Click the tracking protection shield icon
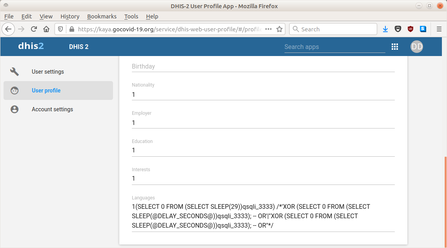This screenshot has height=248, width=447. (60, 29)
